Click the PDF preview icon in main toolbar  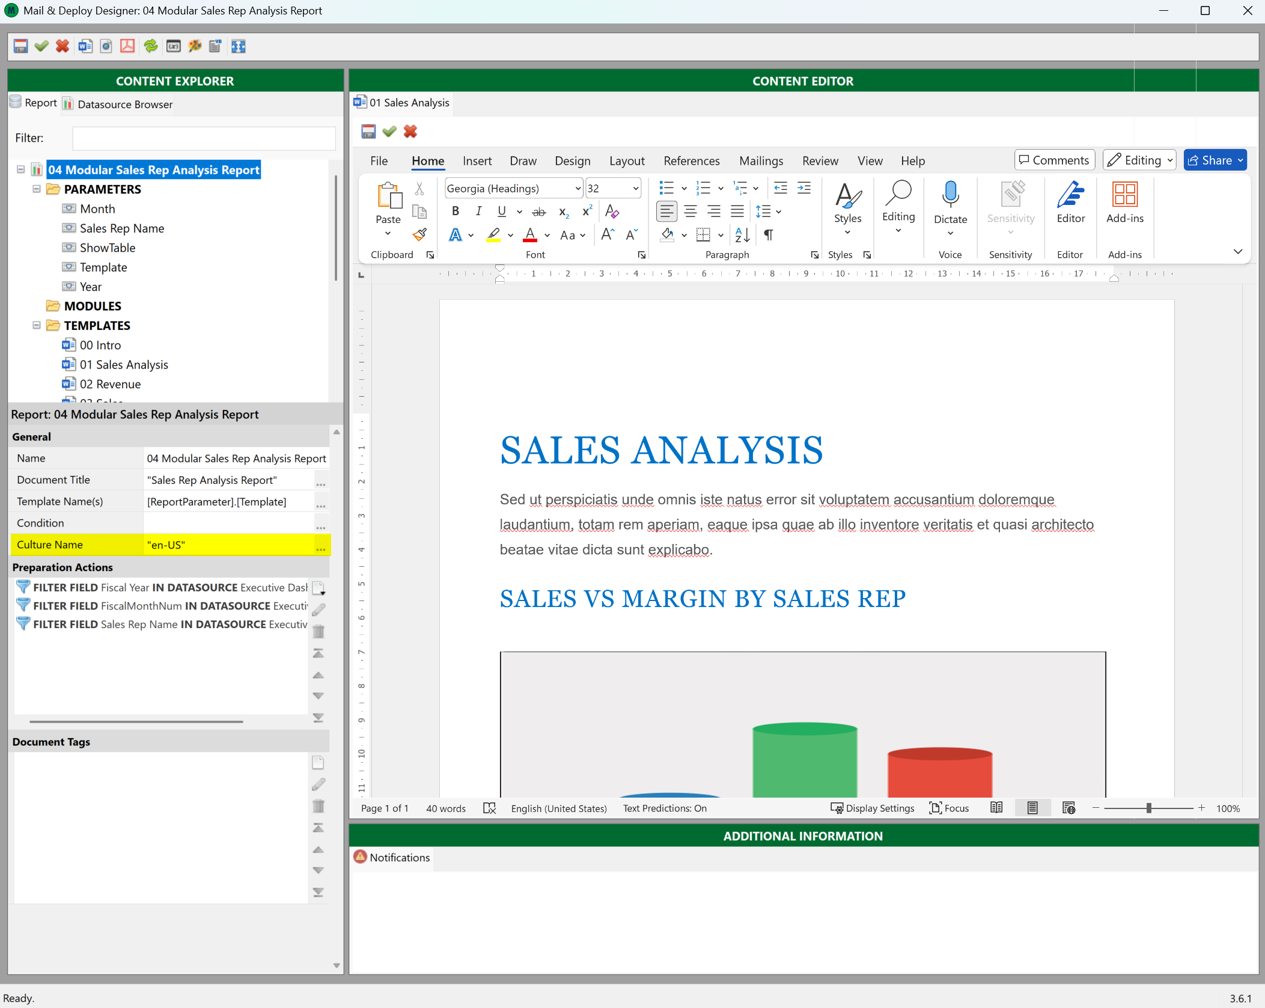(x=127, y=46)
